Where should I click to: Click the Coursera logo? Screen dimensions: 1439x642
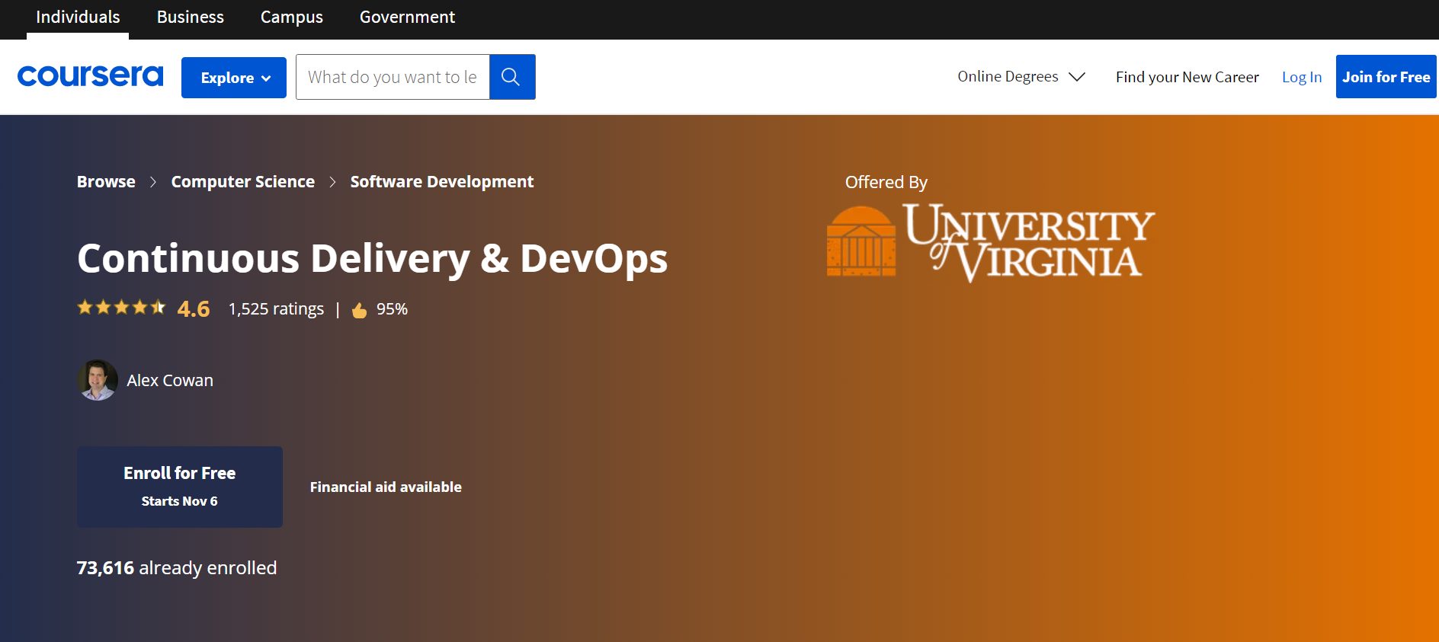(90, 76)
